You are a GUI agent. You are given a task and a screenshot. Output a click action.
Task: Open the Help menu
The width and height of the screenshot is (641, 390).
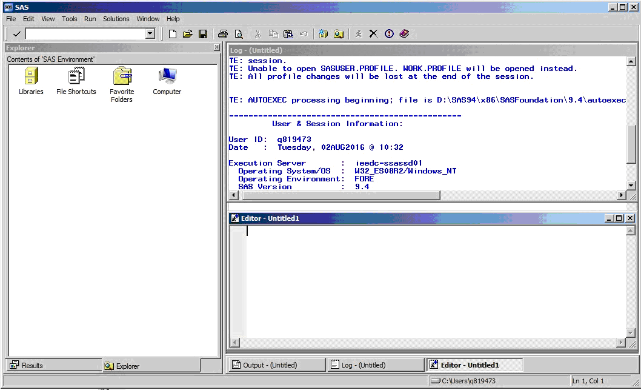[x=173, y=19]
